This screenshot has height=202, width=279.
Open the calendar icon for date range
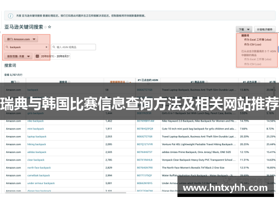tap(37, 56)
